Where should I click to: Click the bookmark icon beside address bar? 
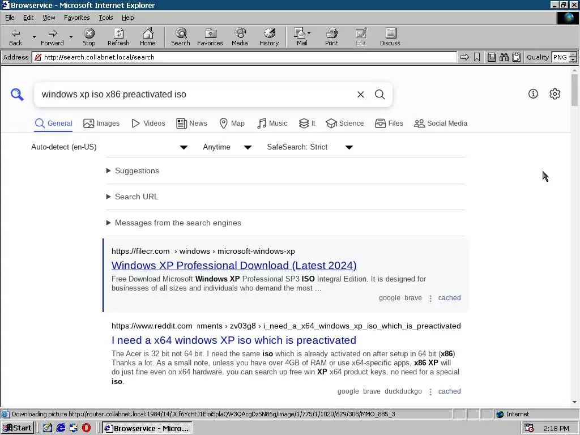tap(477, 57)
